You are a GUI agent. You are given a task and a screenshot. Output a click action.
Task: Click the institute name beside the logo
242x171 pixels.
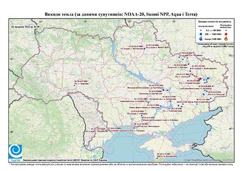(x=65, y=160)
